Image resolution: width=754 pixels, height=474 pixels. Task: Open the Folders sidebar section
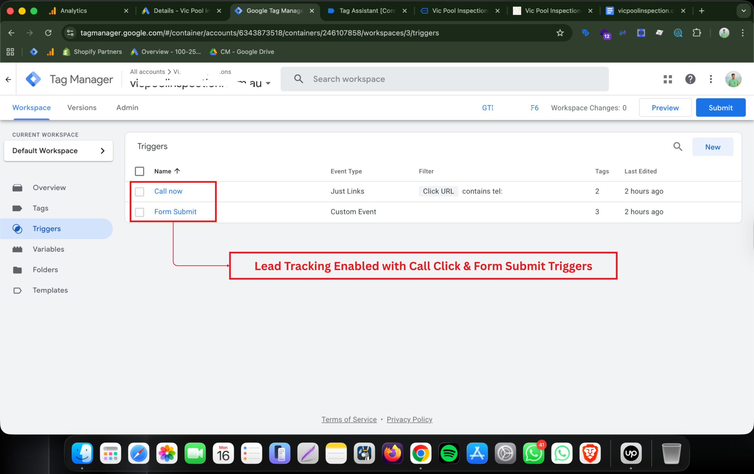45,269
